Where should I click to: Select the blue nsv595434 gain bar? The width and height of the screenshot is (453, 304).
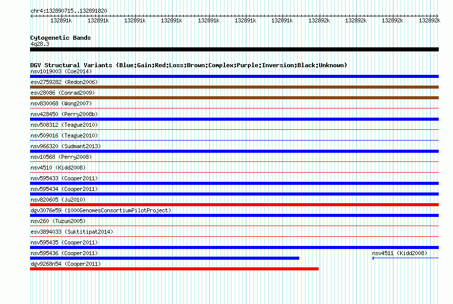(234, 194)
